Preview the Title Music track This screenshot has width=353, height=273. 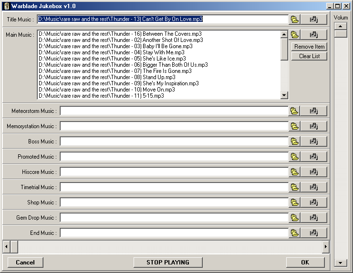click(x=313, y=20)
